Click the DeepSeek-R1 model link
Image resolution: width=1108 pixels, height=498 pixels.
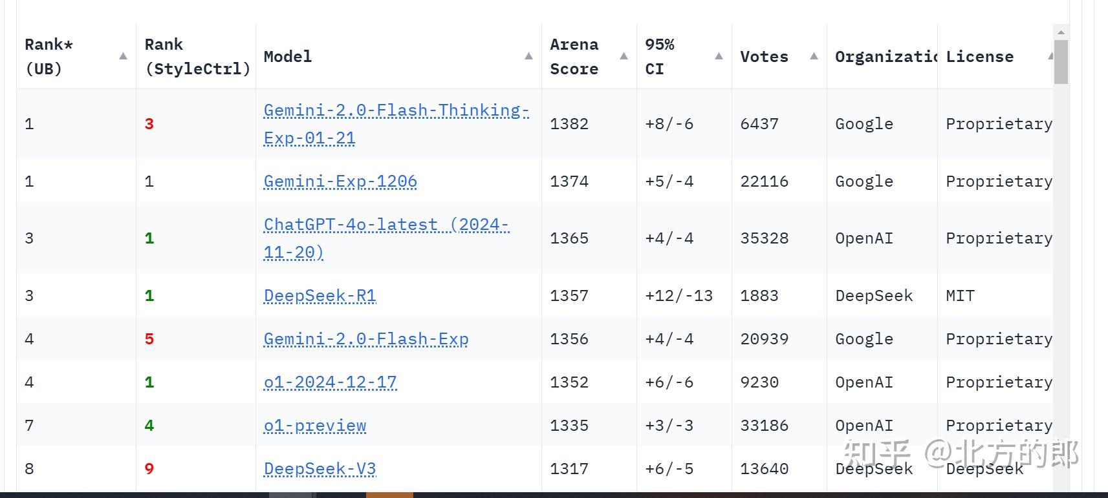point(320,296)
